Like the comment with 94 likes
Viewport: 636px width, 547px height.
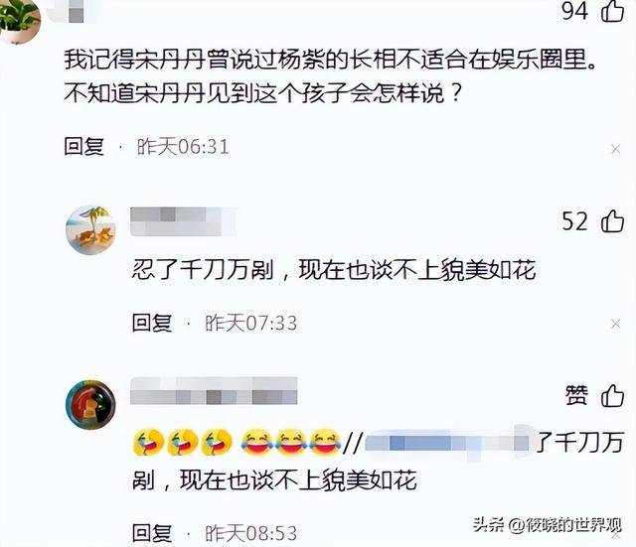(612, 11)
